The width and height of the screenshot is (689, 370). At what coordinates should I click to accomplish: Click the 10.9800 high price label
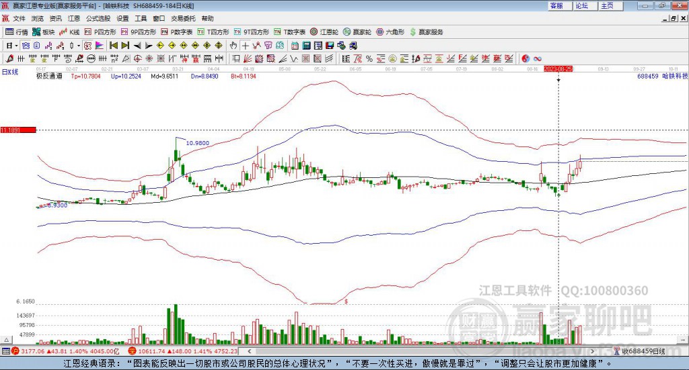pyautogui.click(x=197, y=143)
